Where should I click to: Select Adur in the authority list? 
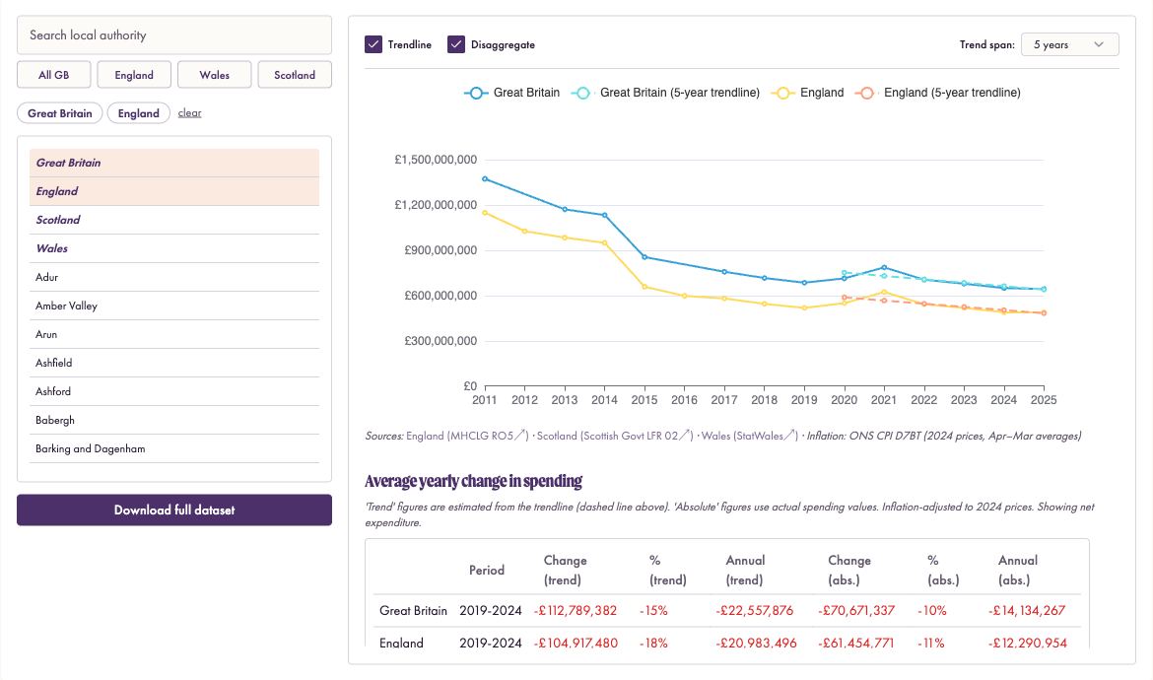[174, 277]
